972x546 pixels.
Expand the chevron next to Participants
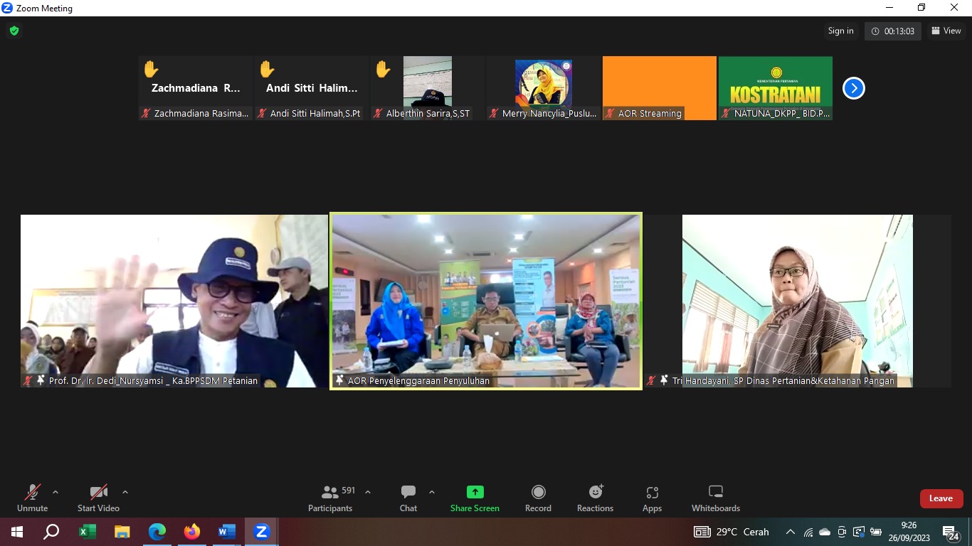coord(368,492)
